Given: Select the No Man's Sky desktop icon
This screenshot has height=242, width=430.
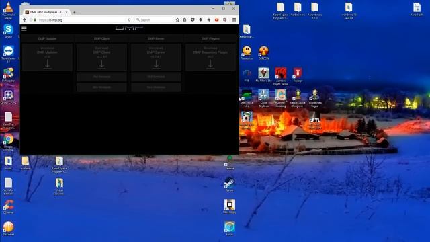Looking at the screenshot, I should pyautogui.click(x=263, y=75).
